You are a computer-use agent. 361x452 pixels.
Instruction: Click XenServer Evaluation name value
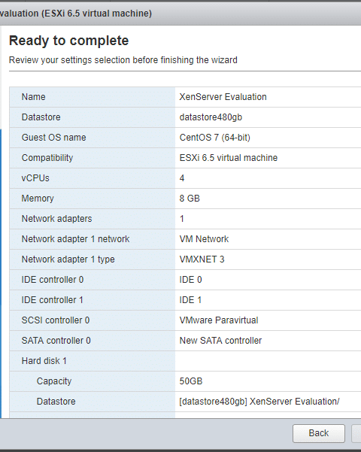point(223,97)
